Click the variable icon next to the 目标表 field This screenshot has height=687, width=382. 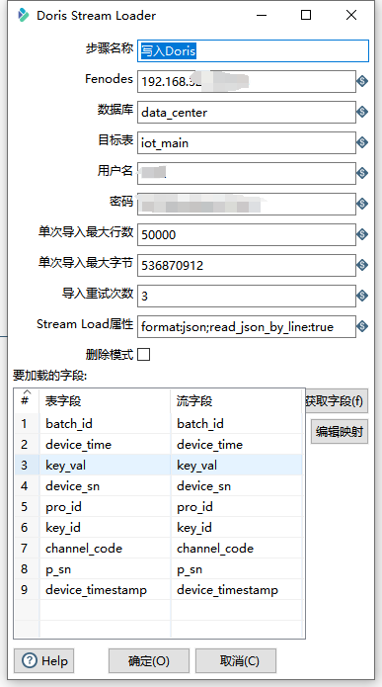pyautogui.click(x=362, y=142)
